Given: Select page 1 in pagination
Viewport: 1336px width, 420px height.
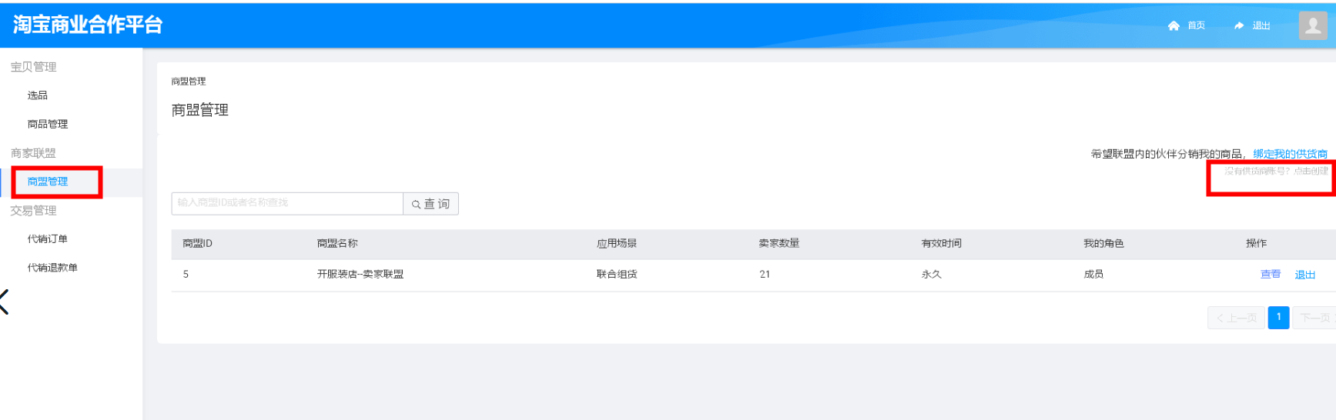Looking at the screenshot, I should pyautogui.click(x=1279, y=317).
